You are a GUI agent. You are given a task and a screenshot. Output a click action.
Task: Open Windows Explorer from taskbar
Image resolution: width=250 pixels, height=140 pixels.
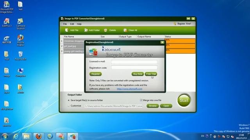tap(27, 136)
